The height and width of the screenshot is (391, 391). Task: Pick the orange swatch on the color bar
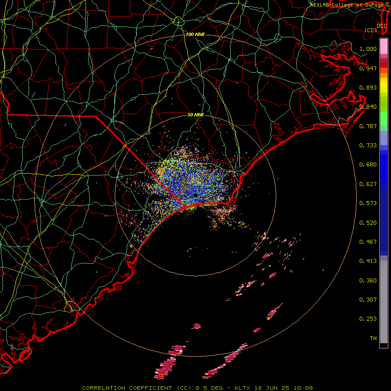[384, 75]
